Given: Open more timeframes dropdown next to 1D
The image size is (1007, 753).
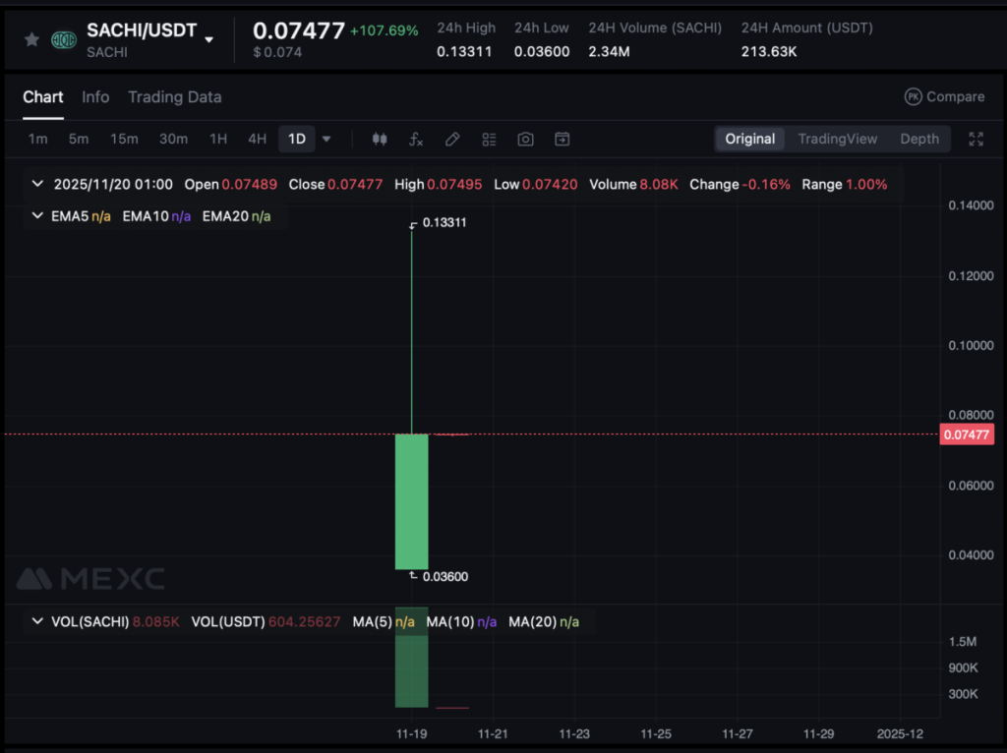Looking at the screenshot, I should click(x=326, y=140).
